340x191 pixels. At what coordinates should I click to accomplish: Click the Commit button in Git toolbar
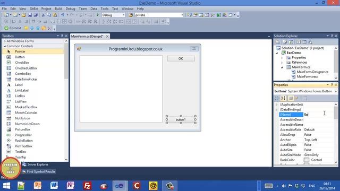pos(13,28)
